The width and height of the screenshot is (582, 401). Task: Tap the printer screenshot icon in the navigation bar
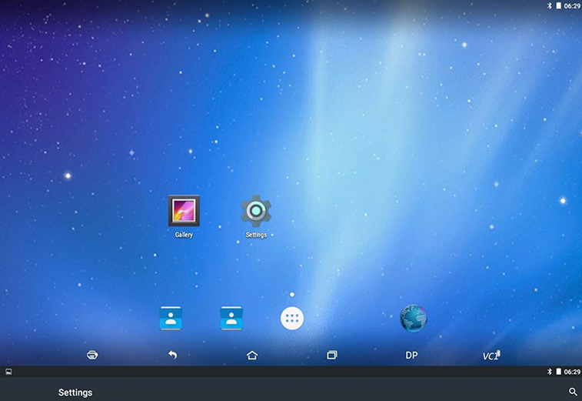pos(92,355)
